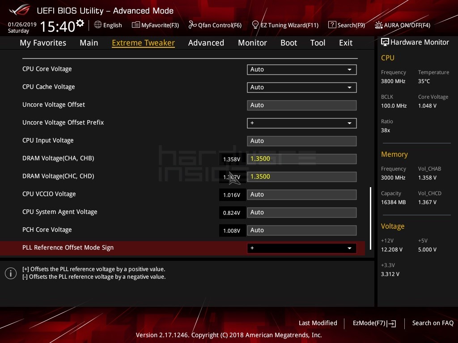Click the 16384 MB memory capacity value
Viewport: 458px width, 343px height.
(394, 202)
